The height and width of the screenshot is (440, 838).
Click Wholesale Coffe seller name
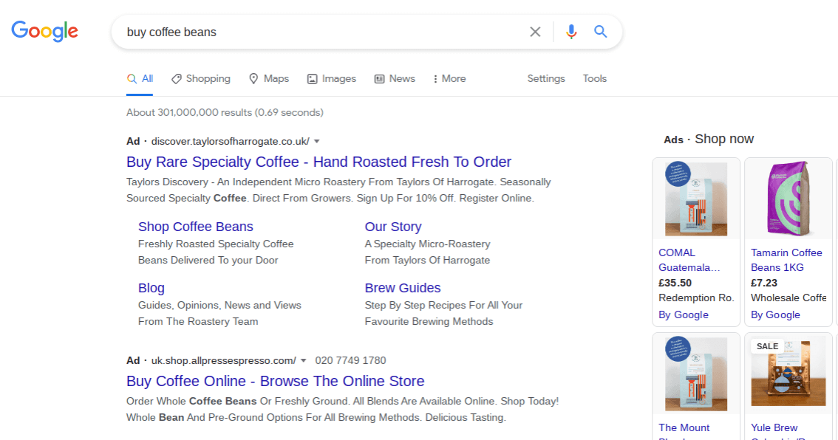(x=788, y=298)
